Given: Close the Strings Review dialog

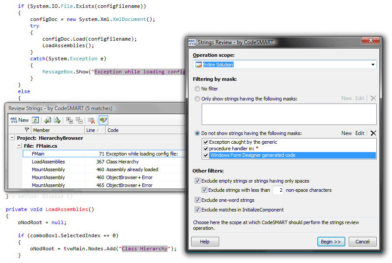Looking at the screenshot, I should pyautogui.click(x=371, y=40).
